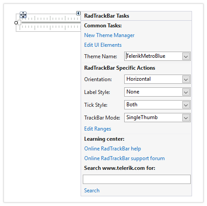
Task: Click into the TelerikMetroBlue theme name field
Action: tap(153, 56)
